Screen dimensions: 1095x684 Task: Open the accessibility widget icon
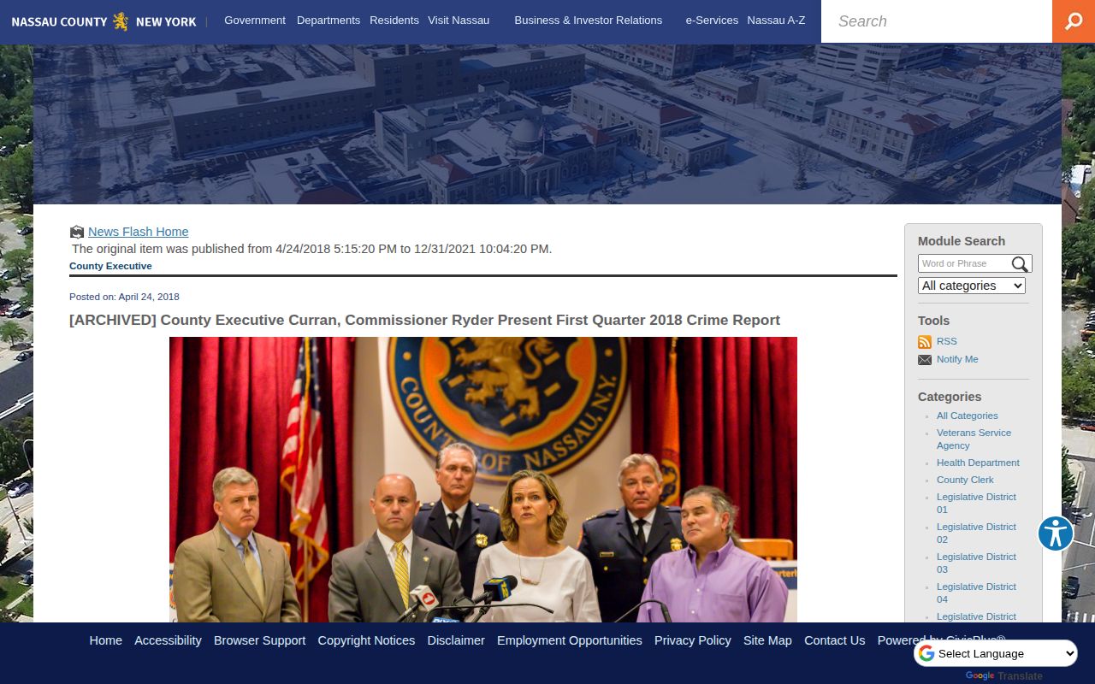[x=1056, y=534]
